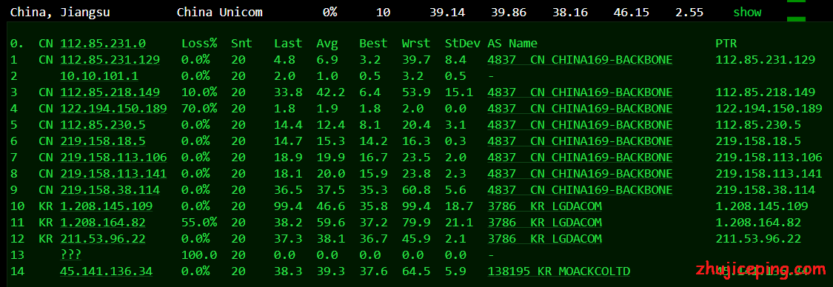This screenshot has width=833, height=287.
Task: Select summary value 39.14 in top row
Action: (x=447, y=12)
